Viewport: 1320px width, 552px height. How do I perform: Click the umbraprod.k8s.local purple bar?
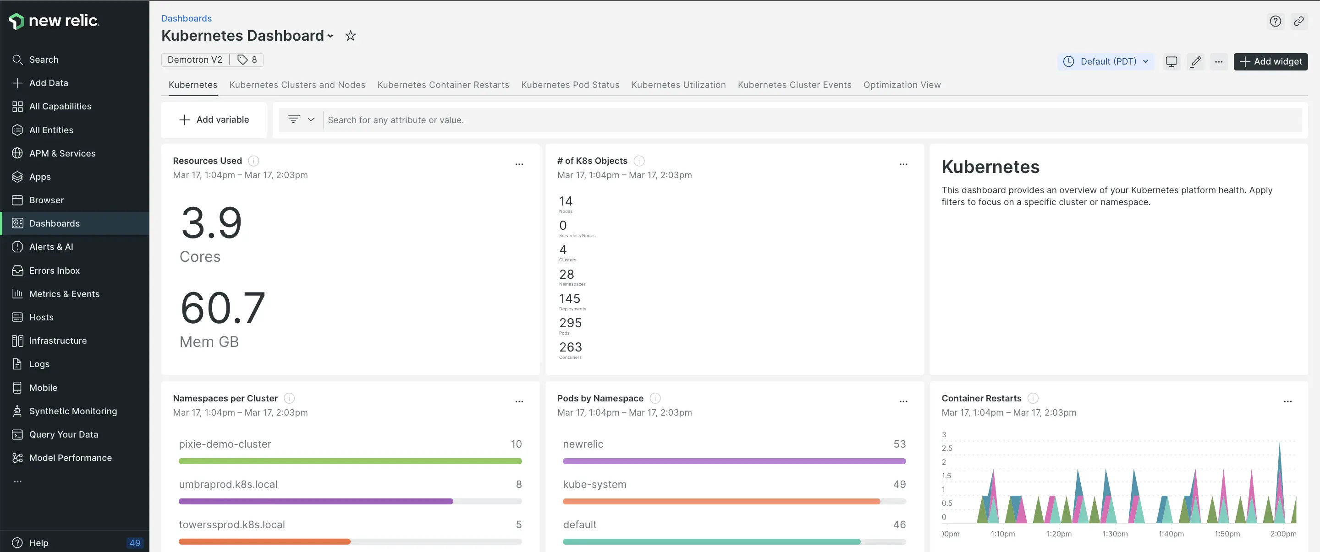coord(316,501)
